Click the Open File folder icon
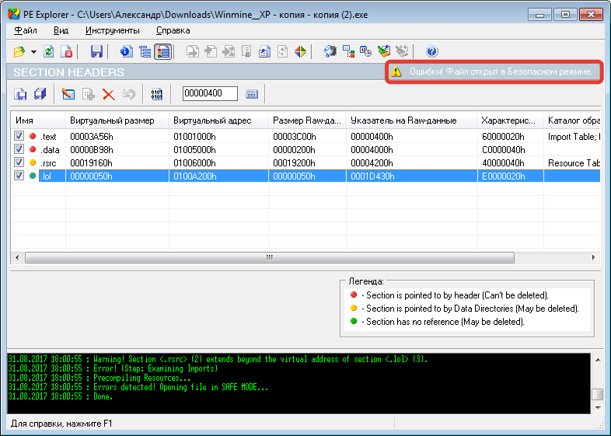Viewport: 611px width, 436px height. pos(19,52)
